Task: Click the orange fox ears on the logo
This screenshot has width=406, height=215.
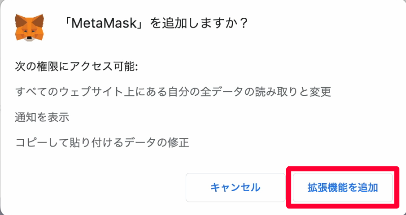Action: (x=29, y=19)
